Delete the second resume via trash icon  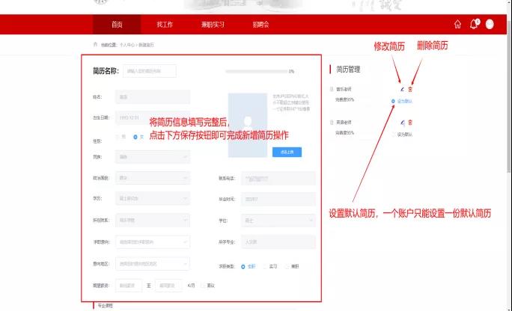tap(409, 122)
